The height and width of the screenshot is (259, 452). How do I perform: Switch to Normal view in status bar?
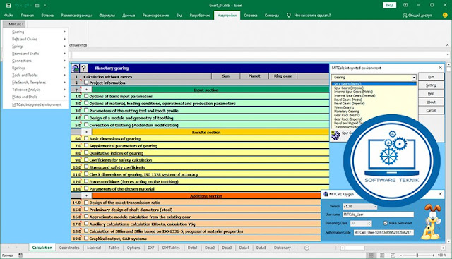[x=371, y=255]
